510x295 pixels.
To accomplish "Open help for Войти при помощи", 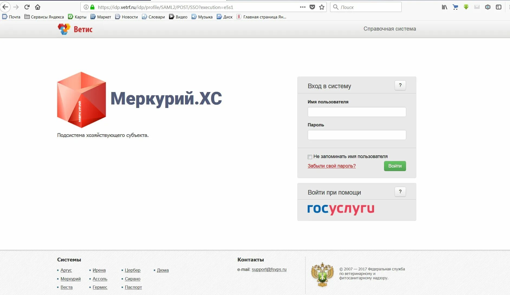I will tap(400, 192).
